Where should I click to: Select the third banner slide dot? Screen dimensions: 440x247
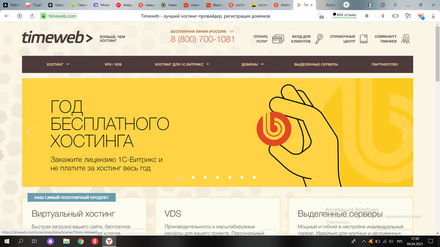tap(205, 177)
